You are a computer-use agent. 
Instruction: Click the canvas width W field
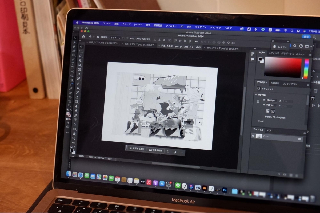pyautogui.click(x=271, y=100)
